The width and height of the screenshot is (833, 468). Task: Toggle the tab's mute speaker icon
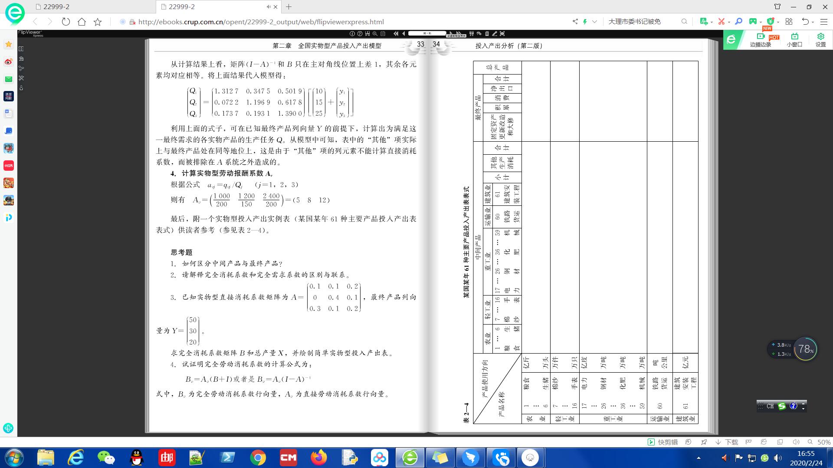tap(269, 6)
